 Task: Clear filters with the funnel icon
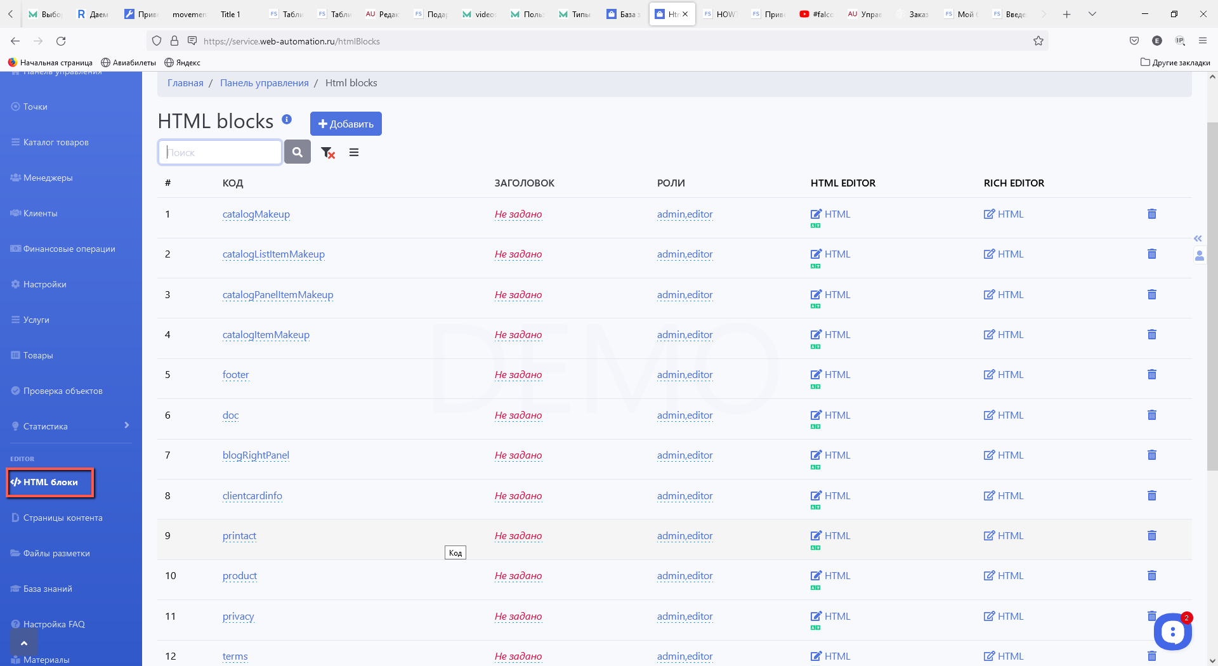coord(327,152)
